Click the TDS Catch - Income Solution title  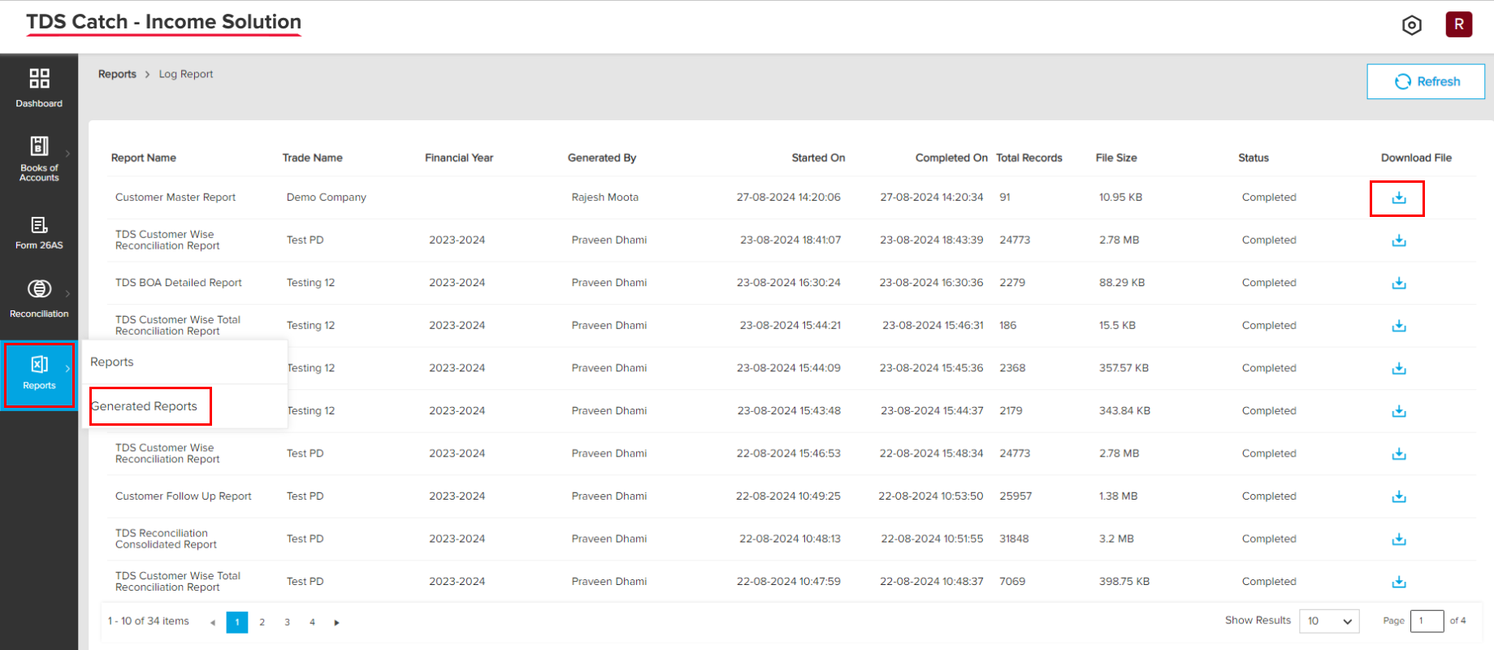(x=163, y=22)
